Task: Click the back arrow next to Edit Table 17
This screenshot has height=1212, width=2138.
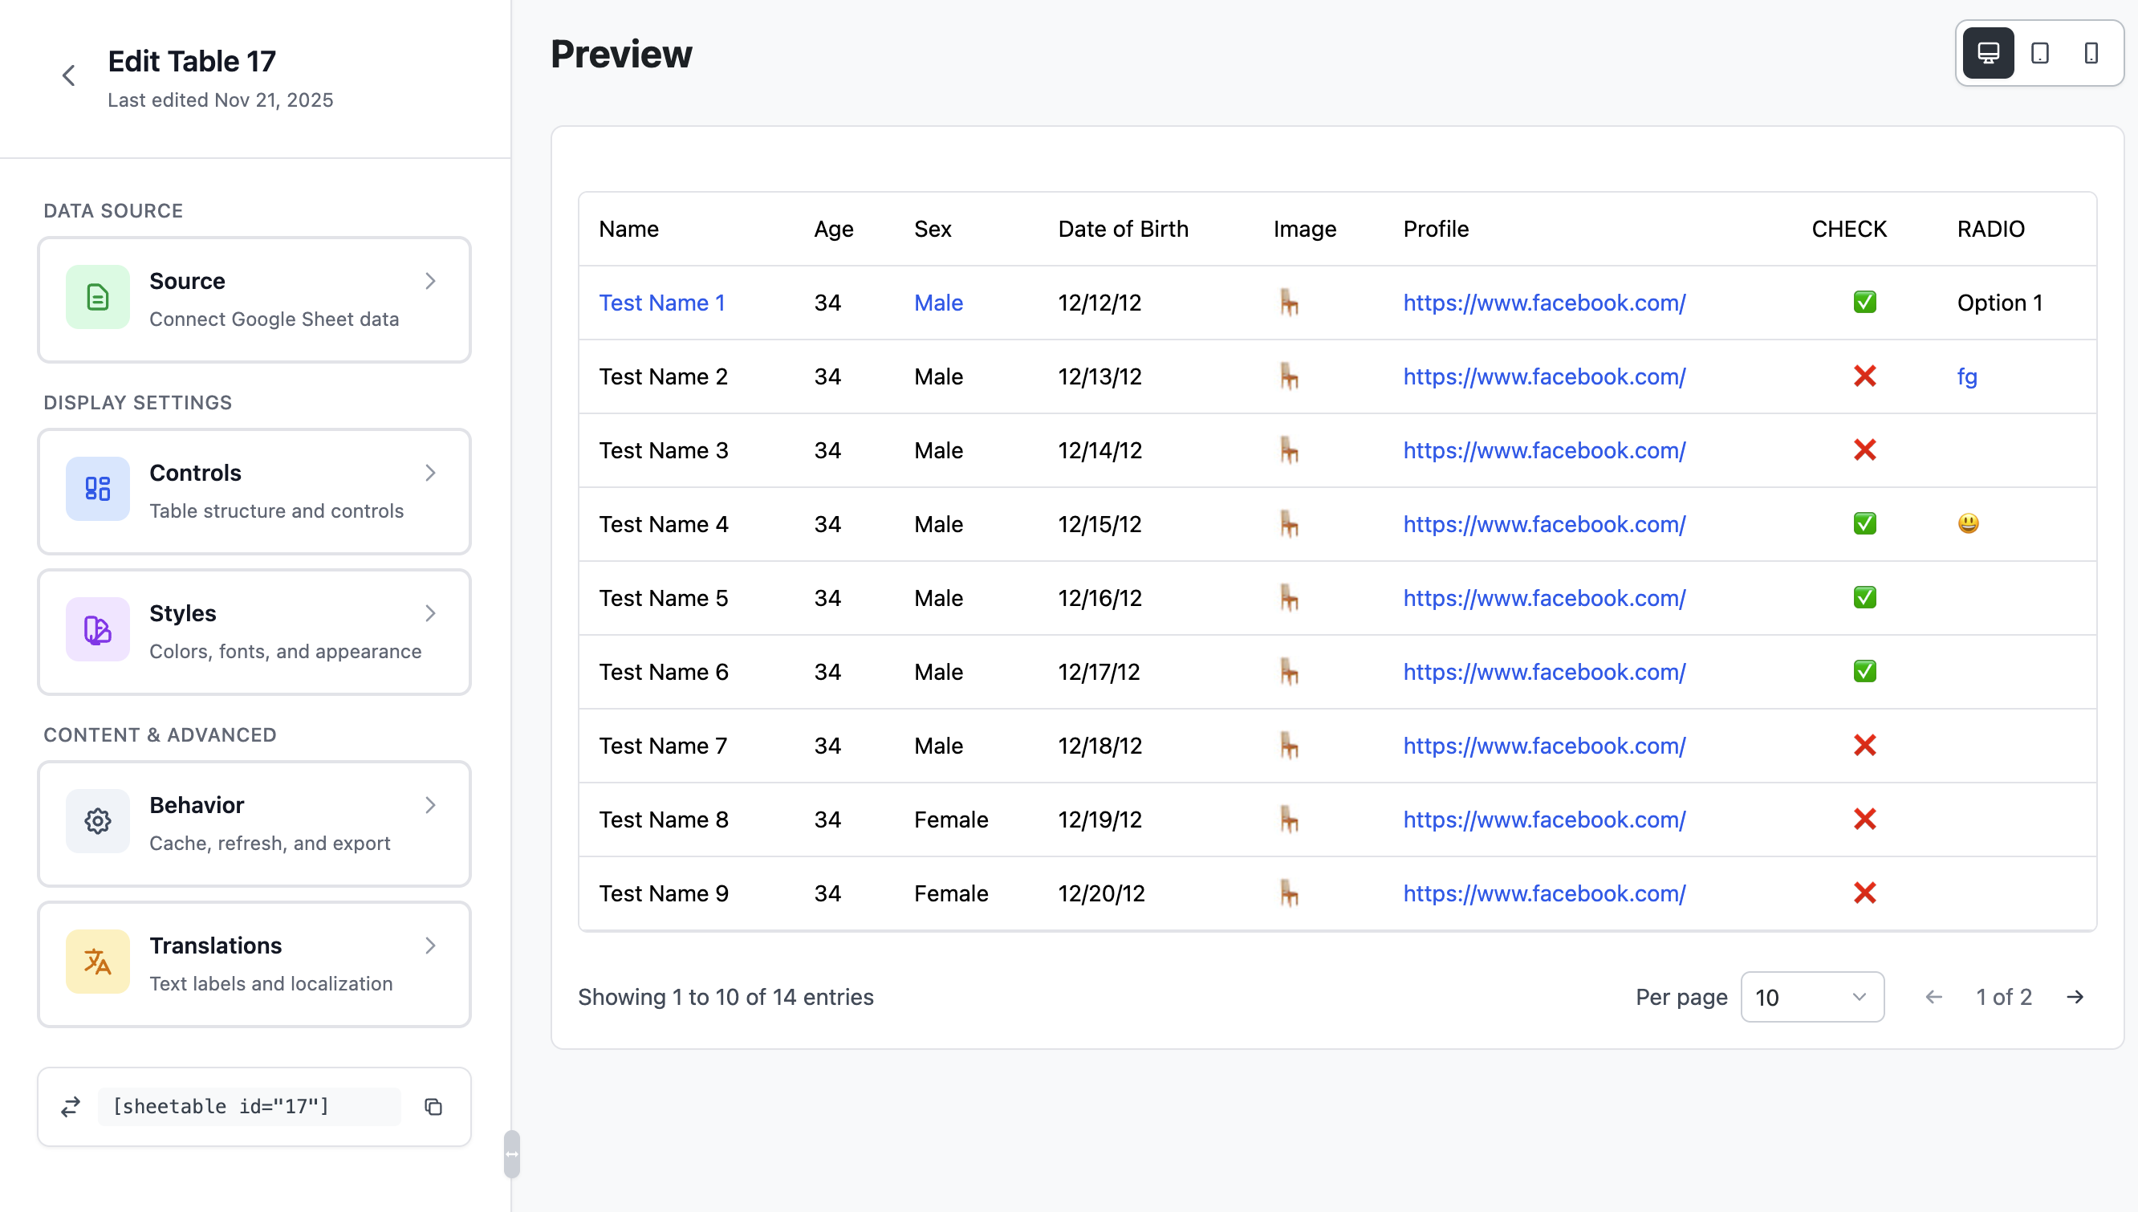Action: 69,75
